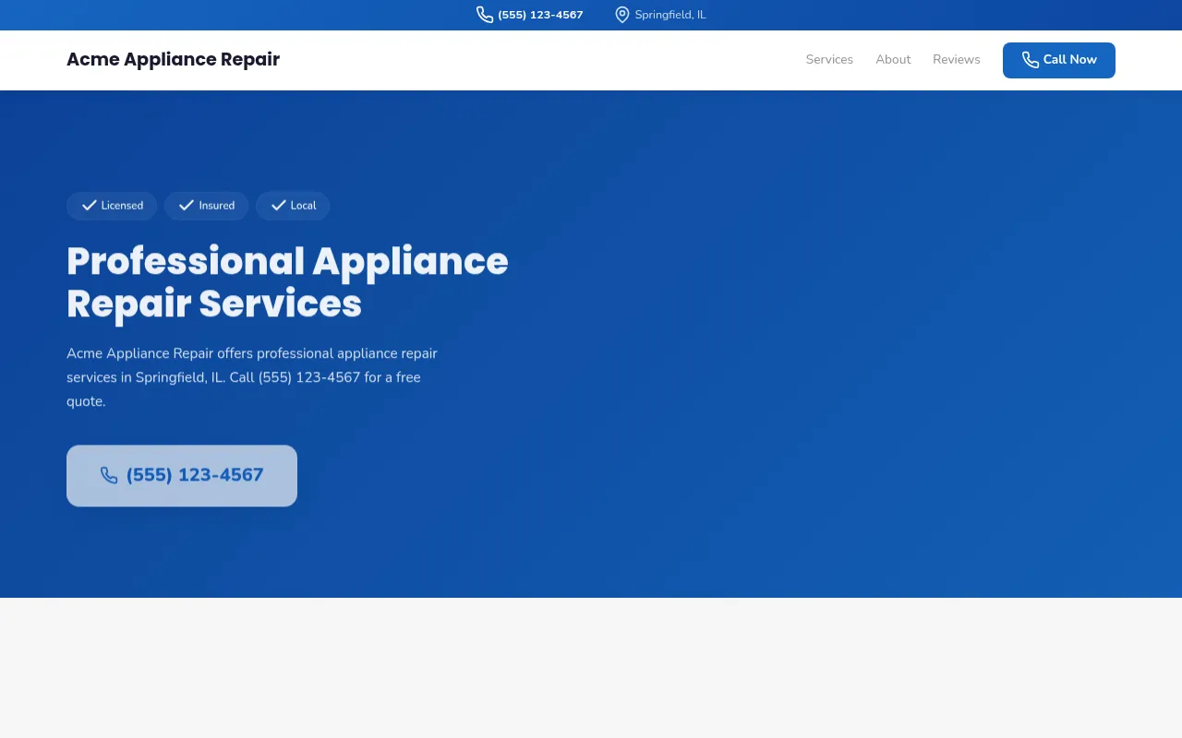Click the Springfield, IL text in the top bar
Image resolution: width=1182 pixels, height=738 pixels.
670,14
